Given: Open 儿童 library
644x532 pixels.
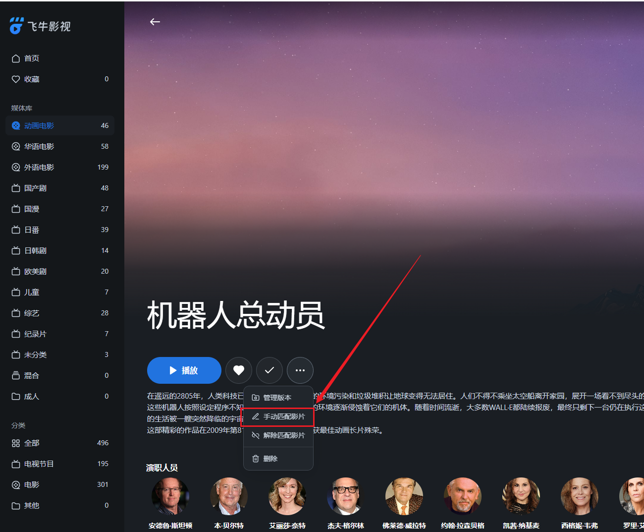Looking at the screenshot, I should pyautogui.click(x=60, y=293).
